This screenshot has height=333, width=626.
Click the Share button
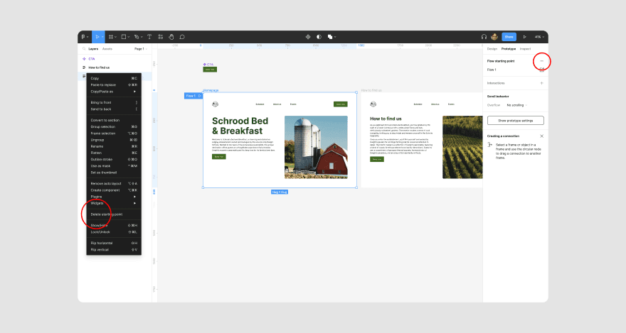click(x=509, y=37)
